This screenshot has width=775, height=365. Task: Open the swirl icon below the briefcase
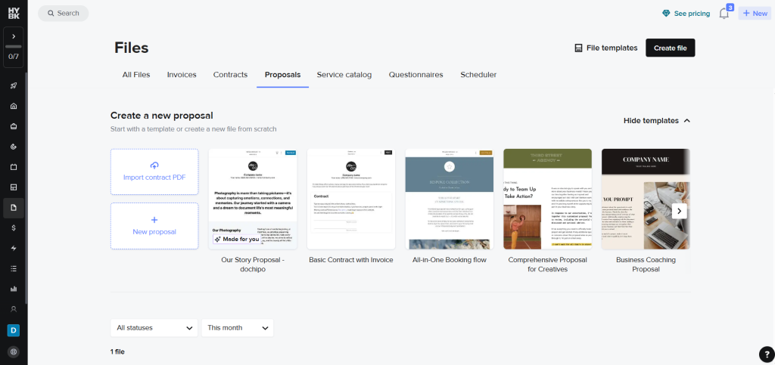(14, 147)
